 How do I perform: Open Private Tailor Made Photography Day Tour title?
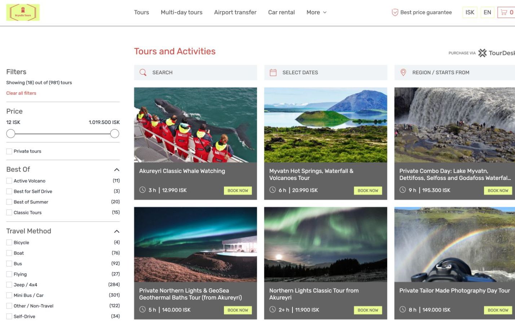pos(454,291)
